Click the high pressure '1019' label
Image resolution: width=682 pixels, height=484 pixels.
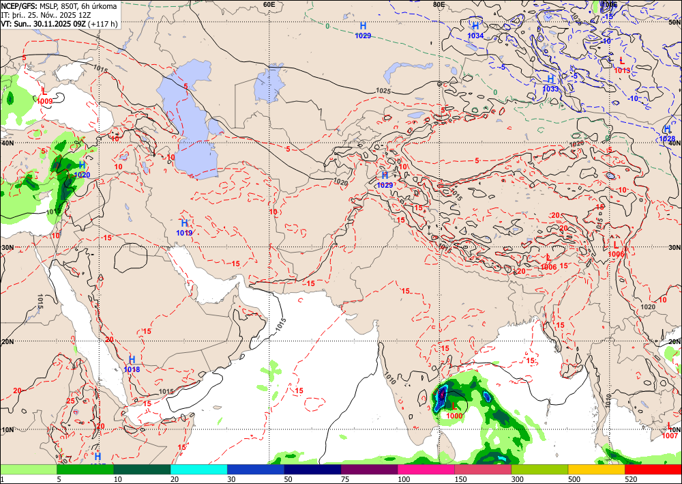tap(184, 233)
